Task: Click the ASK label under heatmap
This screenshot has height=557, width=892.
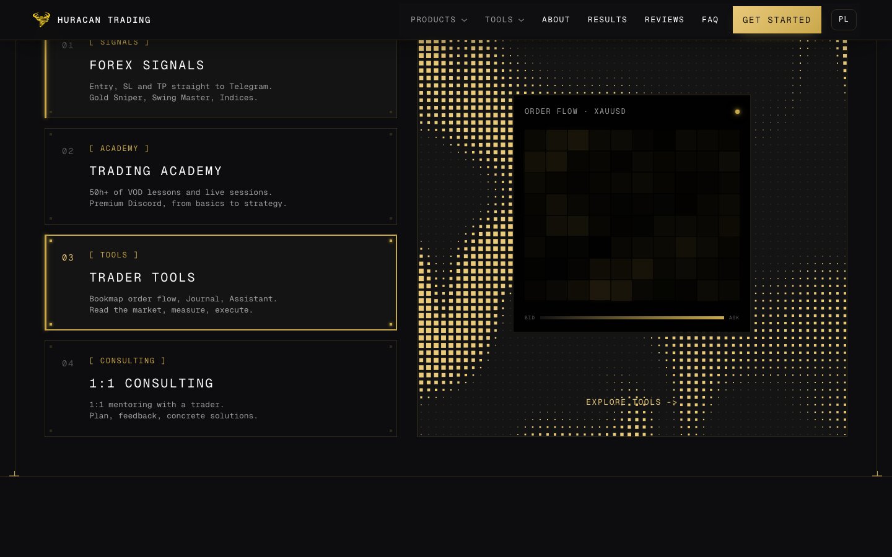Action: point(734,318)
